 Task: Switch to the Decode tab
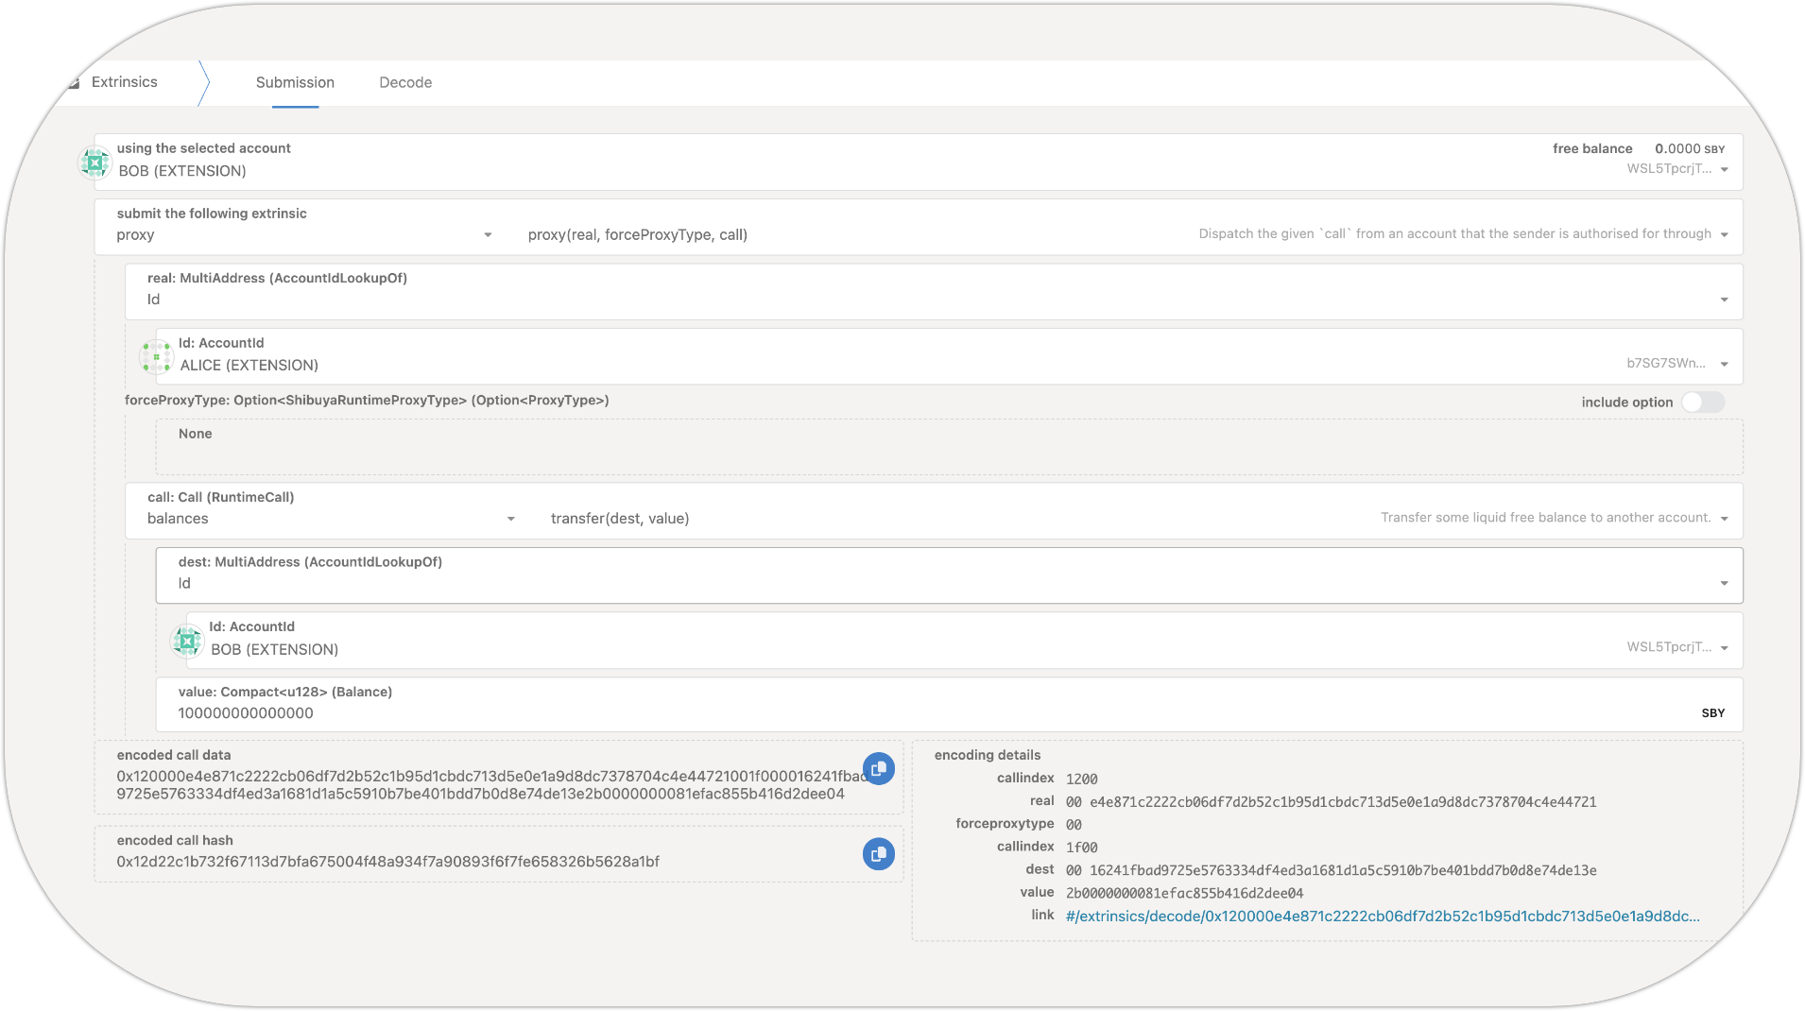coord(405,83)
